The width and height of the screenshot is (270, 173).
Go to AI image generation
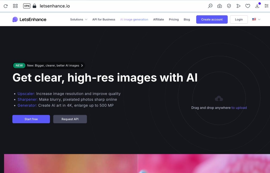134,19
